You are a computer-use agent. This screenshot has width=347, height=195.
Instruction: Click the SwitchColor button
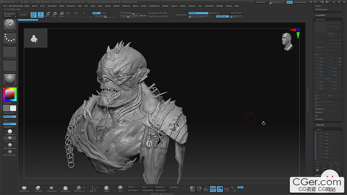tap(10, 113)
